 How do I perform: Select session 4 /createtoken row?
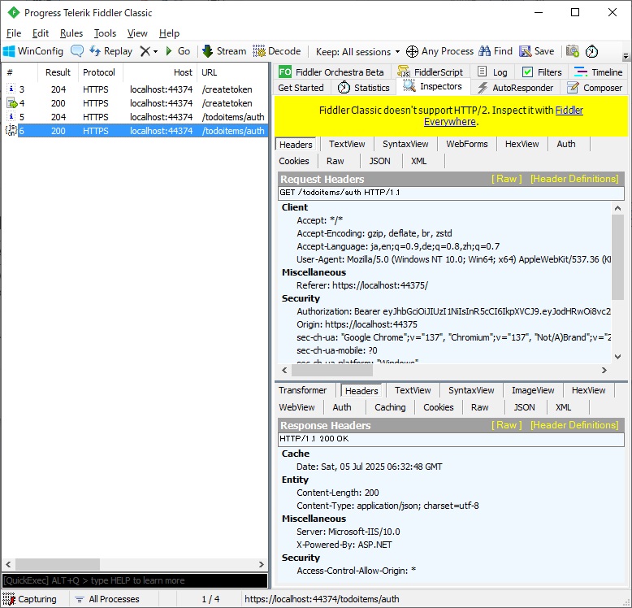point(135,103)
